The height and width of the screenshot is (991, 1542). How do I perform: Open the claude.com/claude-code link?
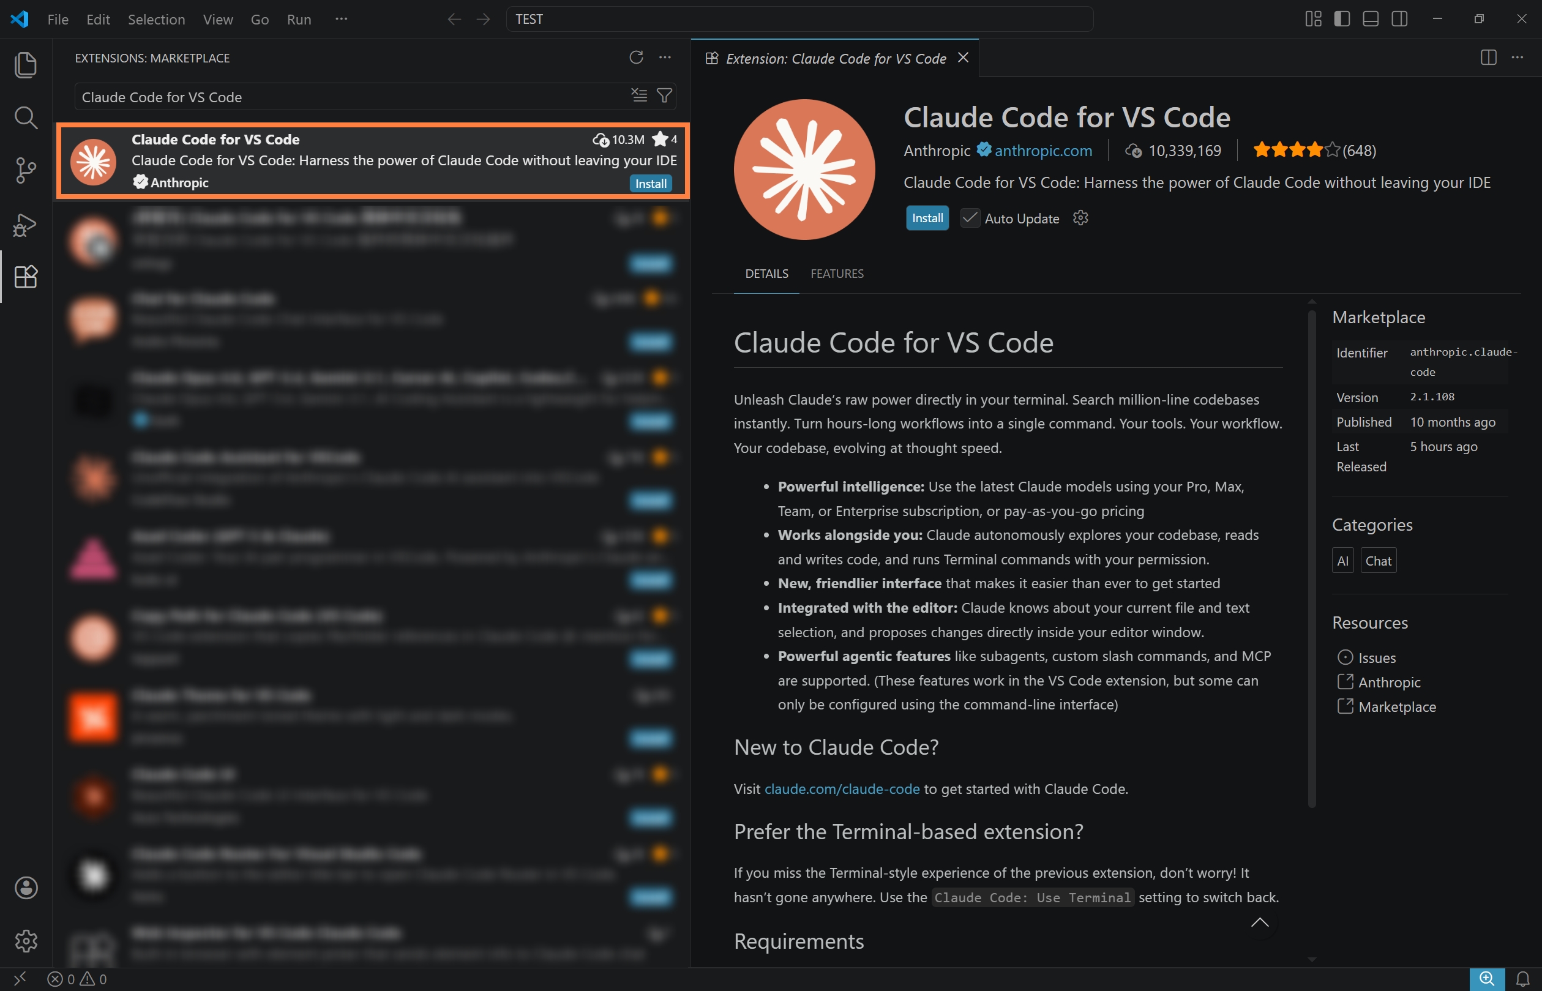click(842, 789)
